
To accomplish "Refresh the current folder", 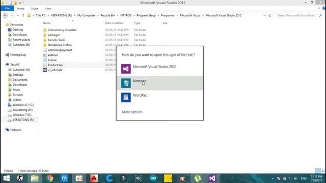I will click(269, 16).
